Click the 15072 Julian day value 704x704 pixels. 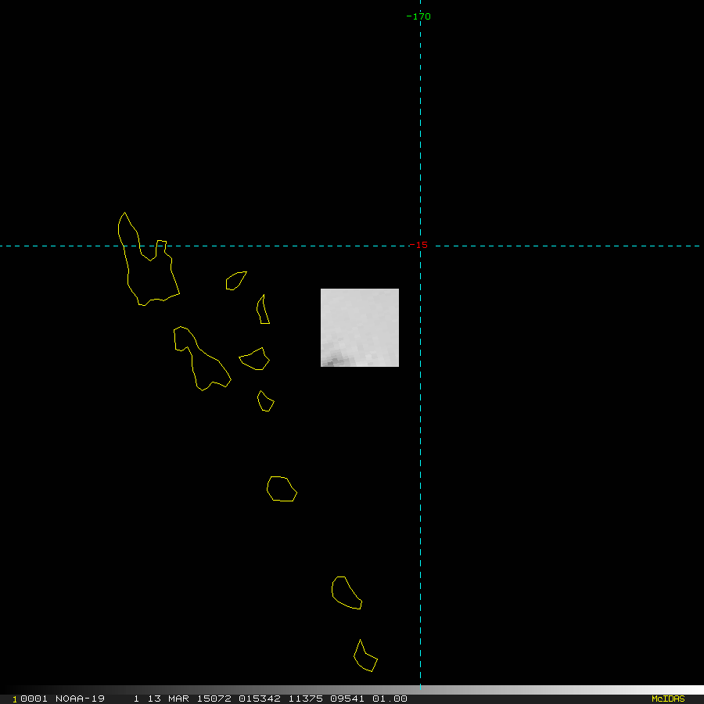point(214,699)
